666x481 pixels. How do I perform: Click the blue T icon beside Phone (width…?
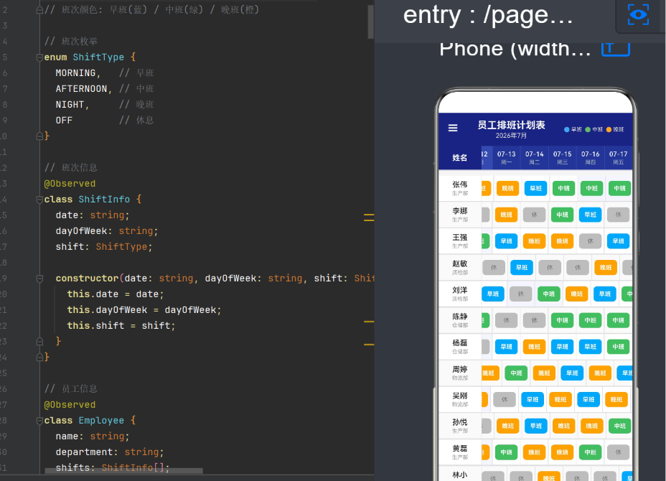pos(616,49)
